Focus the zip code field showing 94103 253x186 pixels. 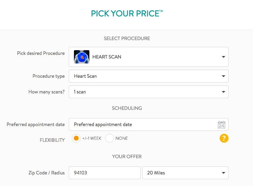[x=105, y=173]
